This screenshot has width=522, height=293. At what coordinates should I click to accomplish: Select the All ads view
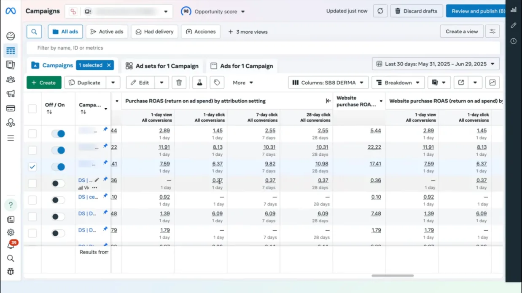[x=65, y=32]
